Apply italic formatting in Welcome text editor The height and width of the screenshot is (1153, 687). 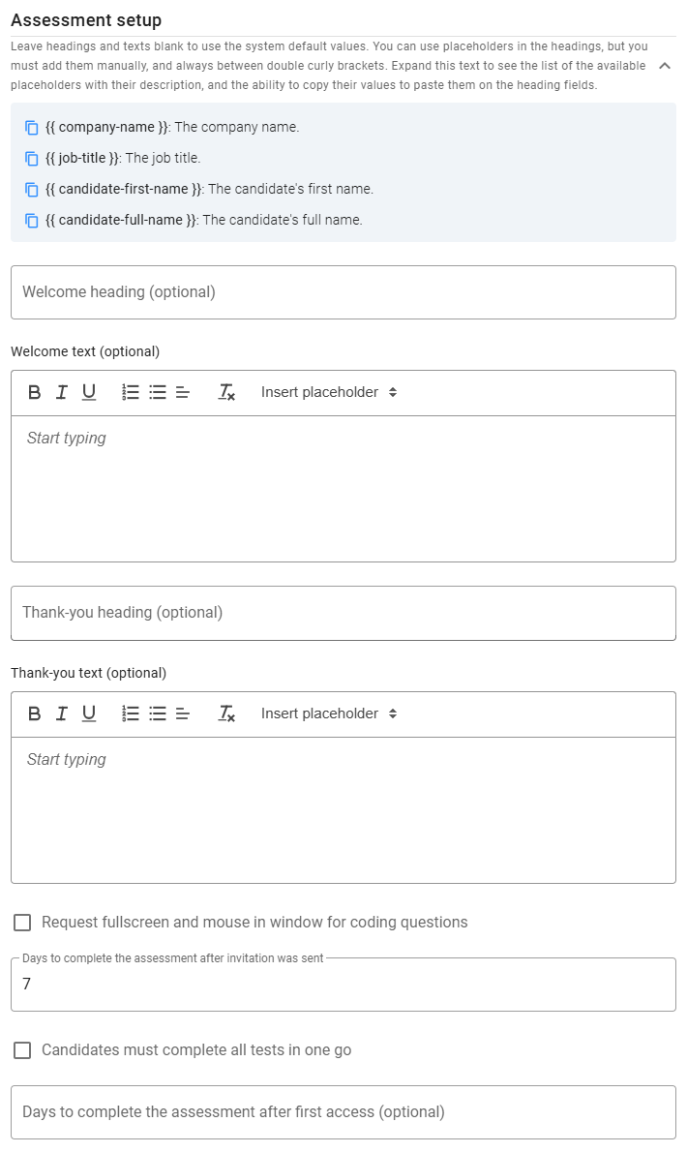(x=61, y=392)
